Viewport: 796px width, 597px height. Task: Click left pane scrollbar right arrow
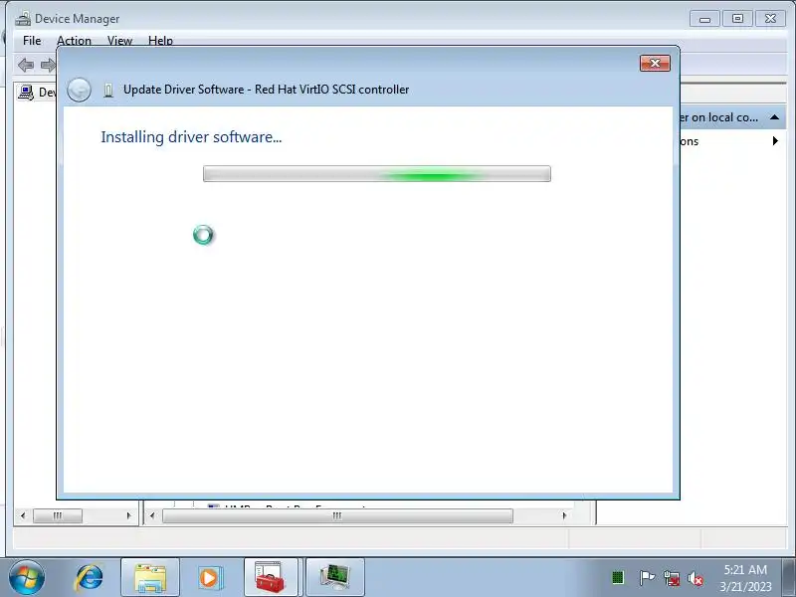pyautogui.click(x=128, y=515)
